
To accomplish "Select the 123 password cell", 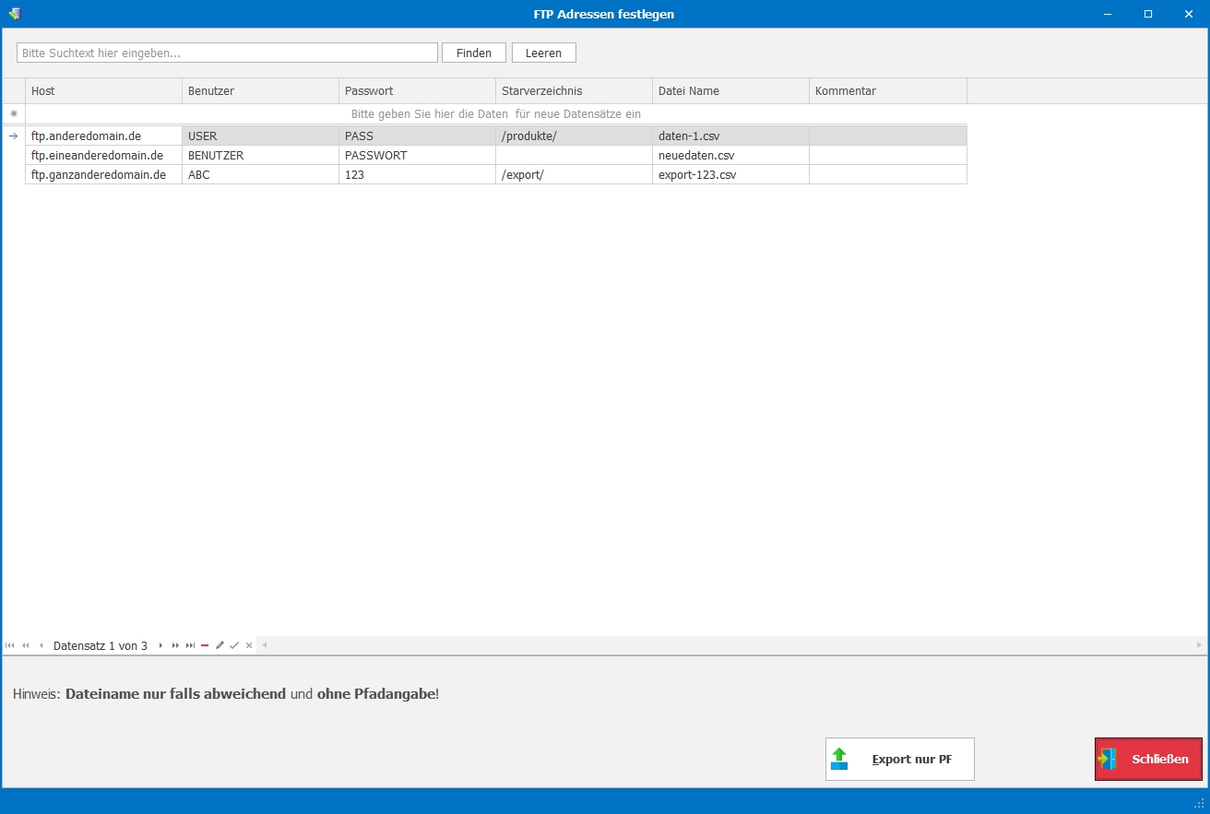I will (418, 174).
